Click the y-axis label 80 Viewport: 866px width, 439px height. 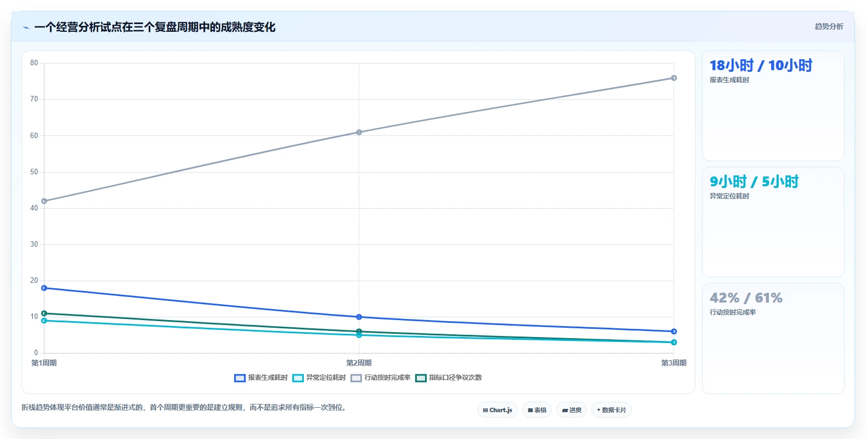[34, 63]
